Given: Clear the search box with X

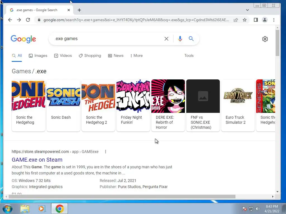Looking at the screenshot, I should point(166,39).
